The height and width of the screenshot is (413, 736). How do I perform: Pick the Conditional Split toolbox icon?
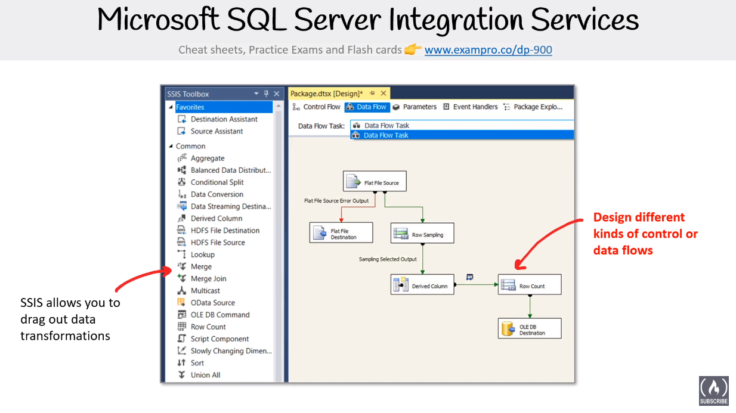[182, 182]
